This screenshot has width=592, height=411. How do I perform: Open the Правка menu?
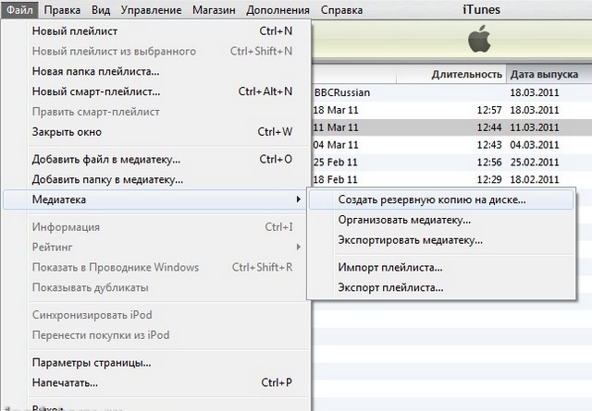point(62,10)
